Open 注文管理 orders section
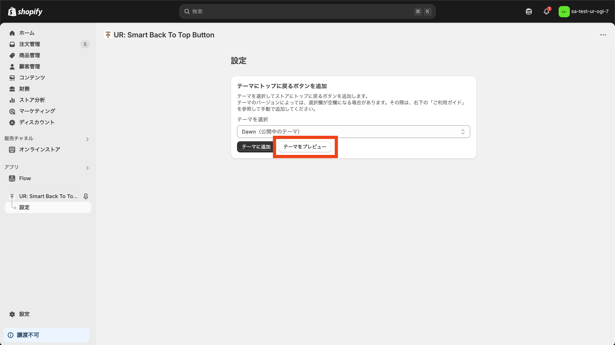This screenshot has width=615, height=345. [x=29, y=44]
